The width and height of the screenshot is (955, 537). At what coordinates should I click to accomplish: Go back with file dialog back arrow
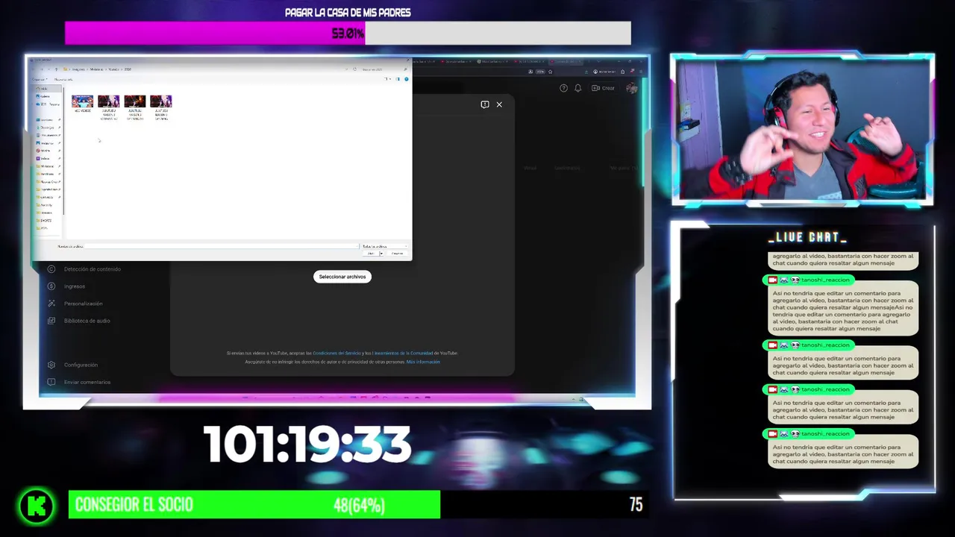34,69
